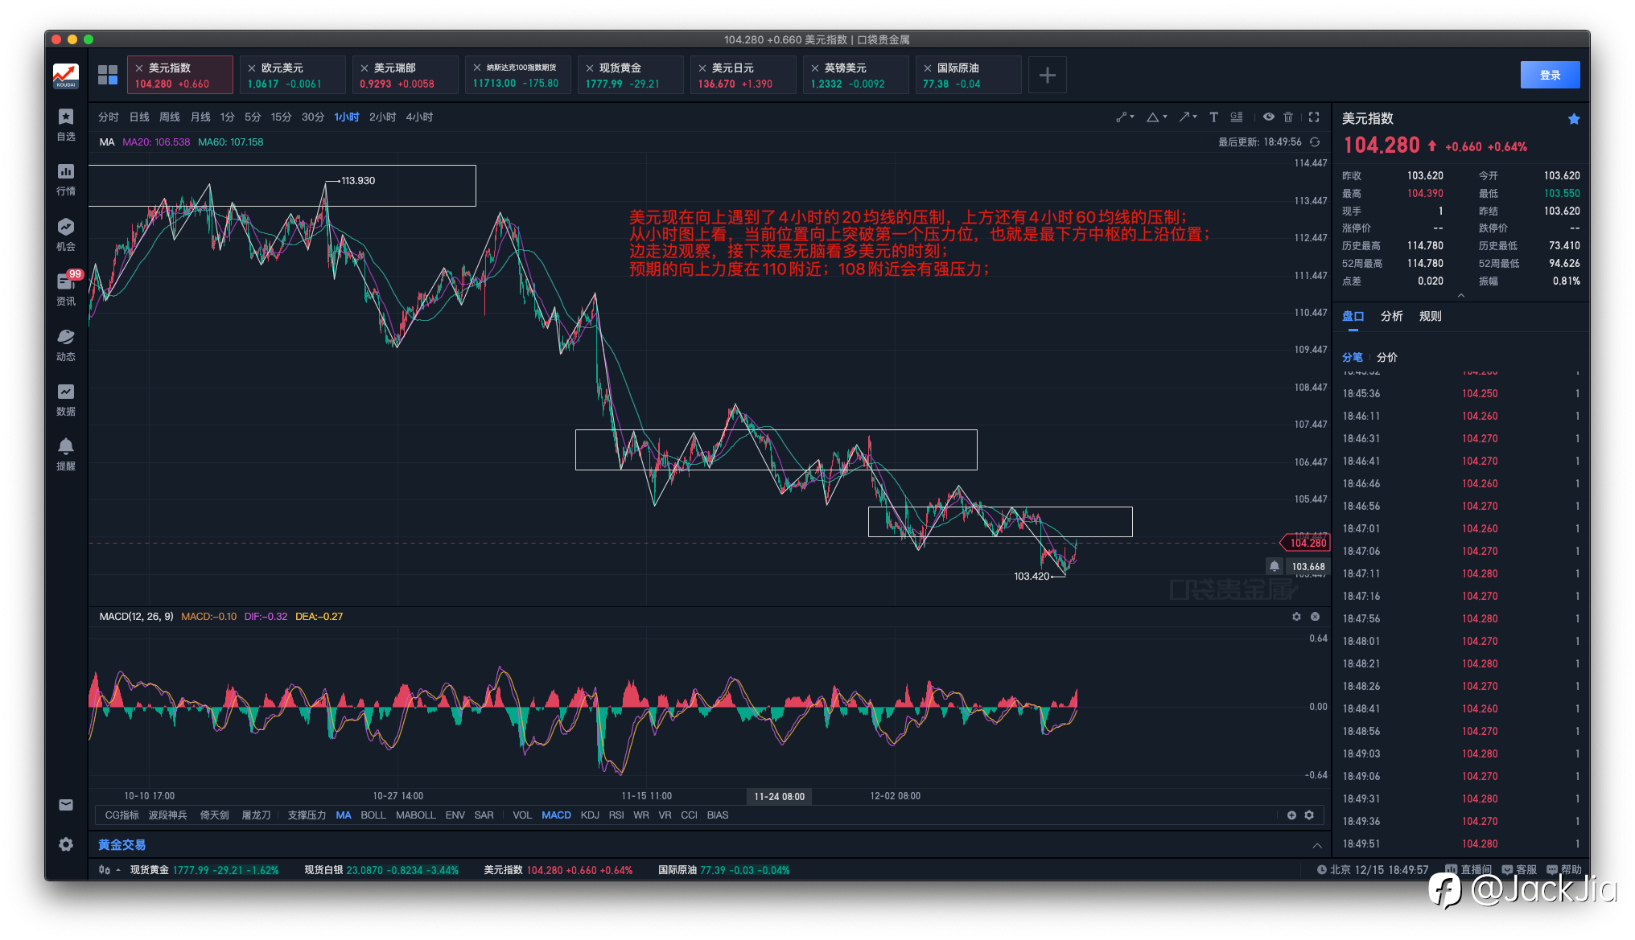1635x940 pixels.
Task: Switch to the 现货黄金 quote tab
Action: click(x=630, y=75)
